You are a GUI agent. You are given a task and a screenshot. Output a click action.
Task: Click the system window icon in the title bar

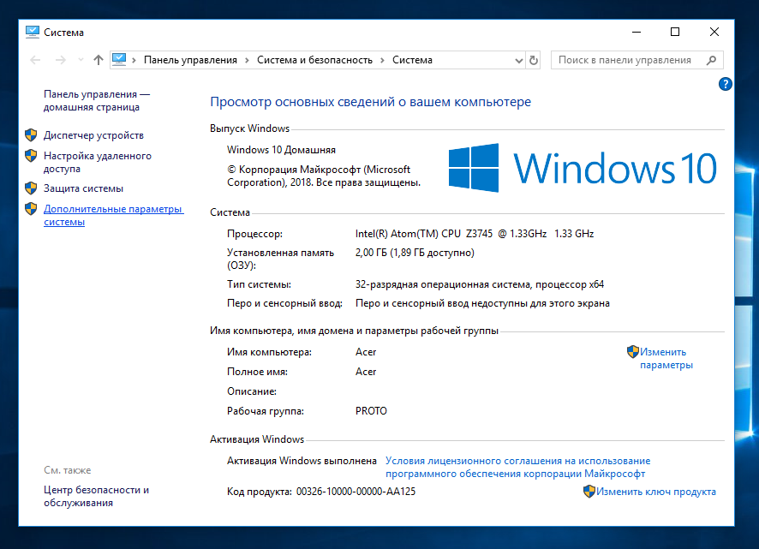(33, 32)
